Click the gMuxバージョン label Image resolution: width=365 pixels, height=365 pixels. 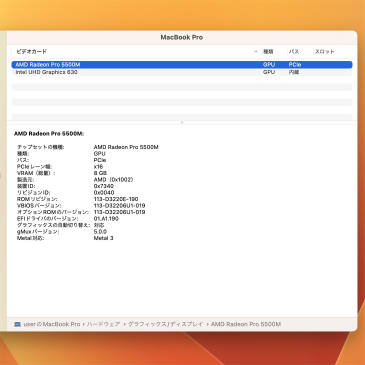pyautogui.click(x=38, y=232)
